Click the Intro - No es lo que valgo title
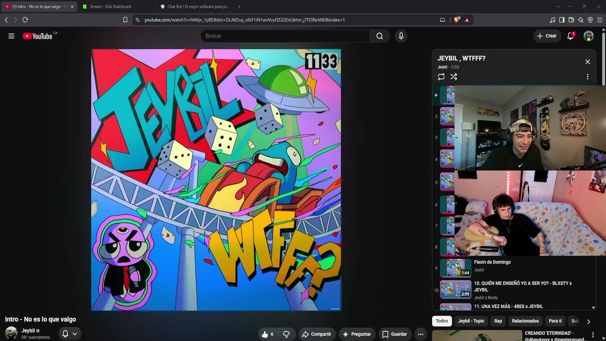 click(40, 319)
